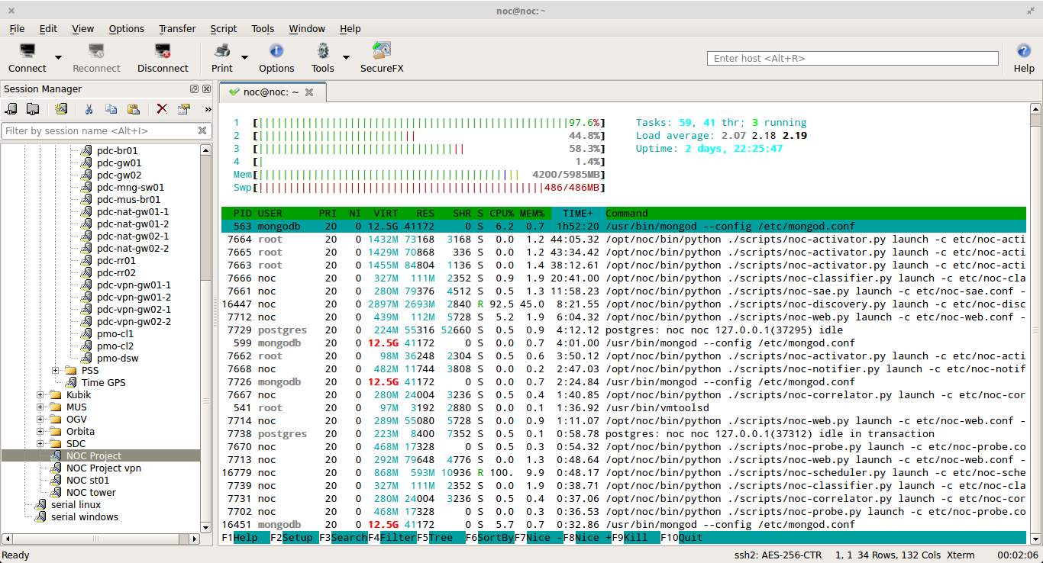Screen dimensions: 1043x563
Task: Expand the Kubik folder in session tree
Action: tap(40, 395)
